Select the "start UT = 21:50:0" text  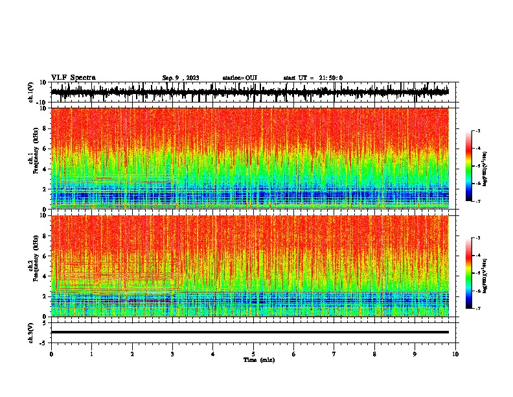tap(313, 78)
